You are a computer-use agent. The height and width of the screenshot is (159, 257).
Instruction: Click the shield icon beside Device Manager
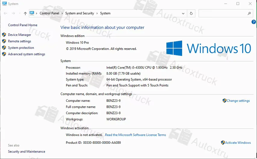click(4, 35)
